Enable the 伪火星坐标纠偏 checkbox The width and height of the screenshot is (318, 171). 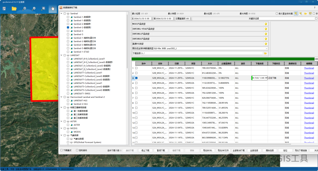point(276,14)
